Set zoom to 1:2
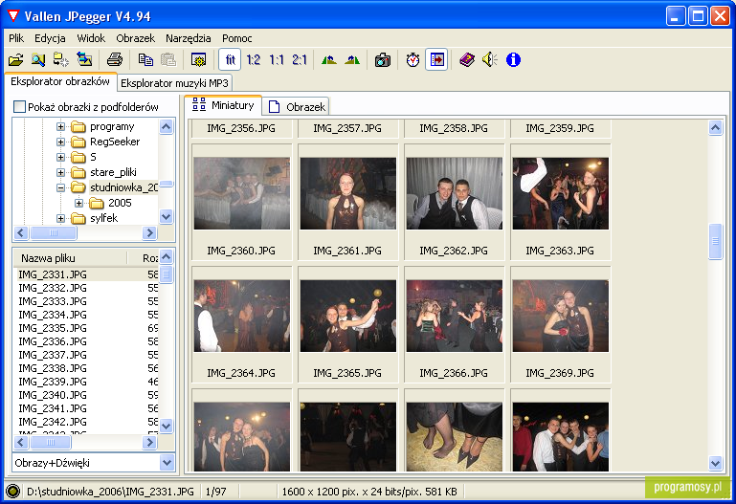Image resolution: width=736 pixels, height=504 pixels. click(253, 60)
